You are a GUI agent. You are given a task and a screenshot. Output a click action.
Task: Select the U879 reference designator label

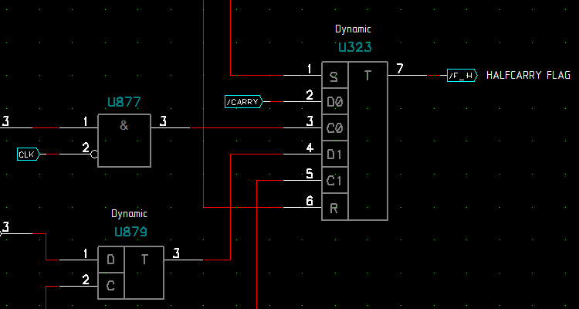(130, 231)
